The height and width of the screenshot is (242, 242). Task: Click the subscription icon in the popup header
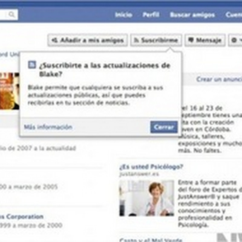pyautogui.click(x=32, y=65)
